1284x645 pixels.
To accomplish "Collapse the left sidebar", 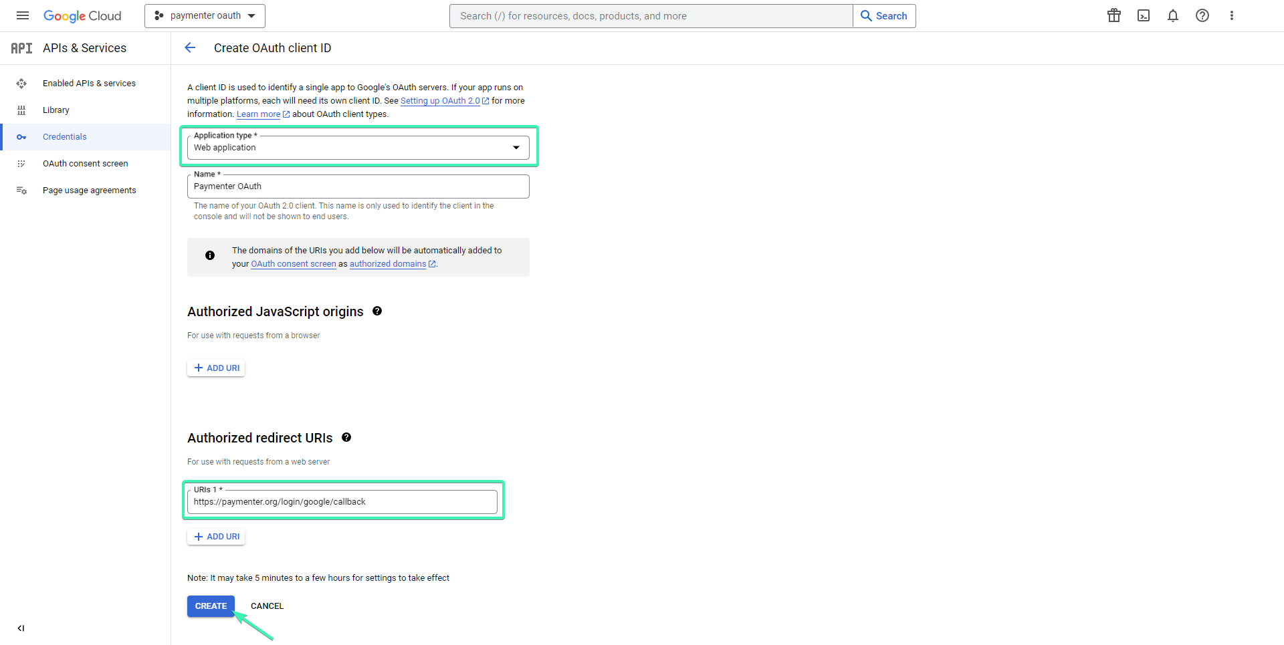I will tap(21, 628).
